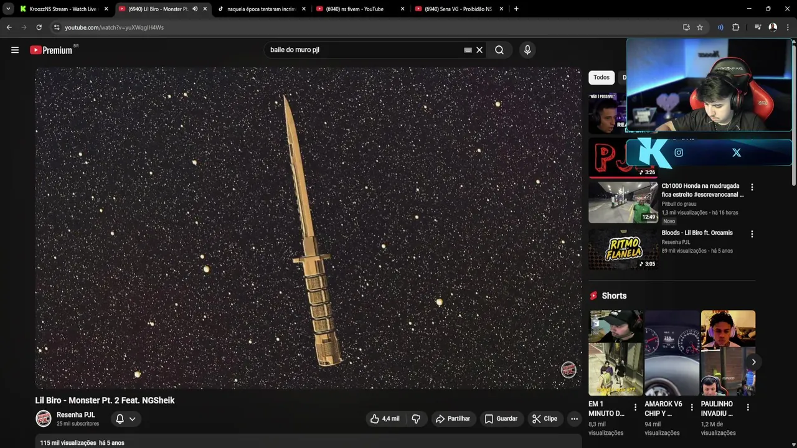Open the YouTube hamburger guide menu
This screenshot has width=797, height=448.
coord(15,50)
